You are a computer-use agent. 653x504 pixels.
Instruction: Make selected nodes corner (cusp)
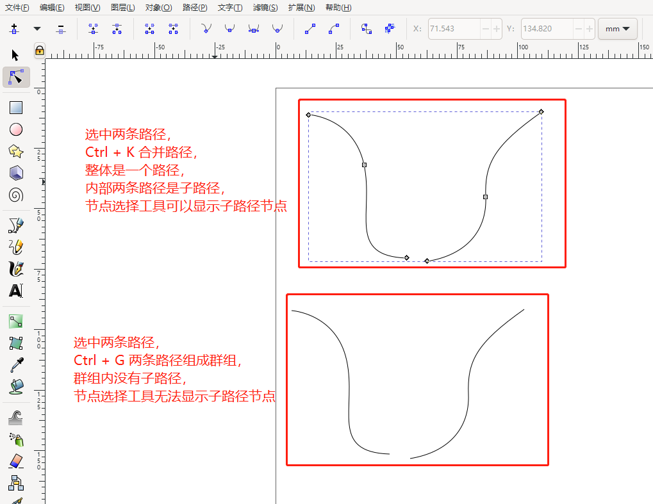[x=206, y=29]
